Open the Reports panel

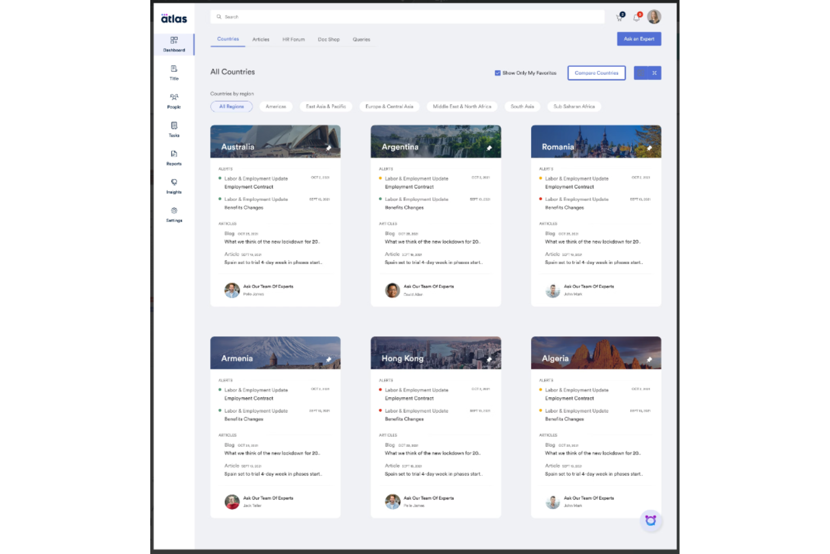[x=174, y=157]
